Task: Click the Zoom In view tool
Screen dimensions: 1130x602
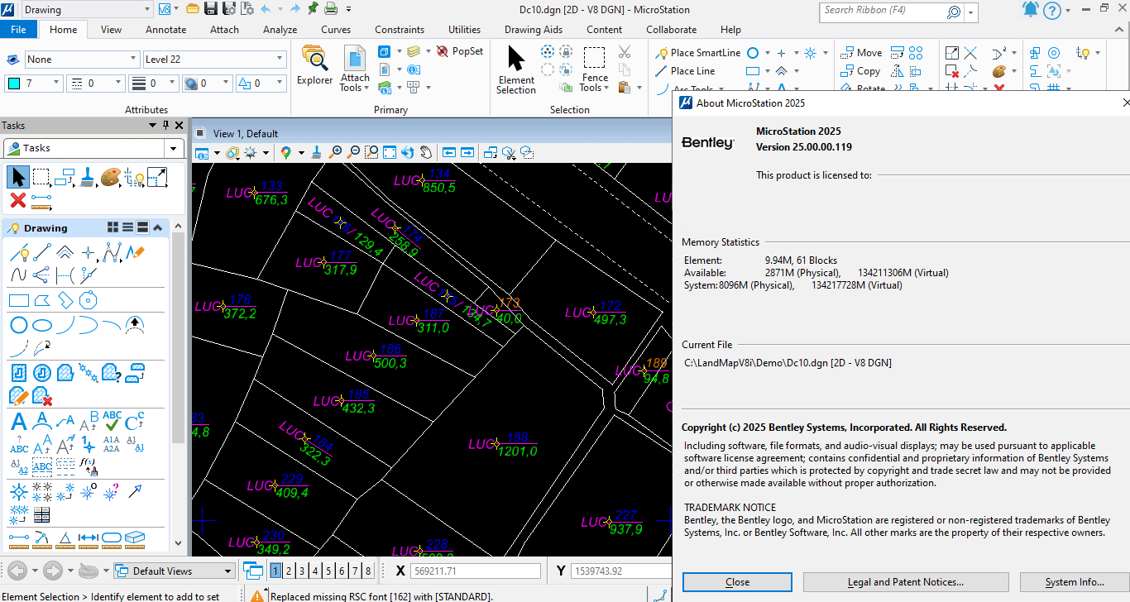Action: (335, 152)
